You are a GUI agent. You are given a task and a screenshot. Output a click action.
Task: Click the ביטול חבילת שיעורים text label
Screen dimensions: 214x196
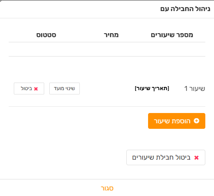click(x=161, y=158)
